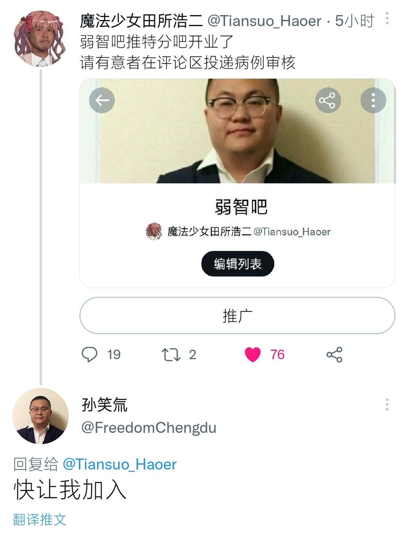Toggle the pink heart like icon
408x533 pixels.
pyautogui.click(x=253, y=354)
